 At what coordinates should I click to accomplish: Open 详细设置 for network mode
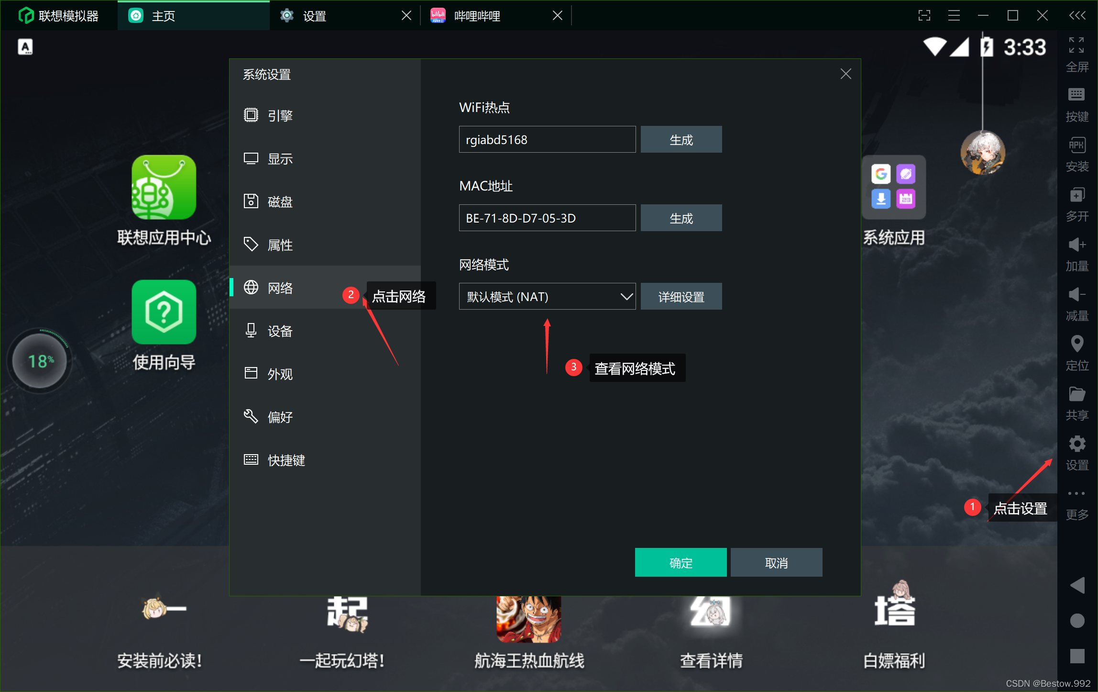click(x=681, y=296)
